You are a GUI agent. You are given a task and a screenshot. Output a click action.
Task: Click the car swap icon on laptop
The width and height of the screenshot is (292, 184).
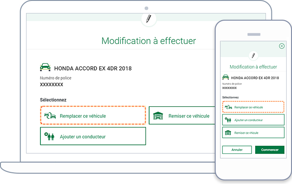pos(50,115)
